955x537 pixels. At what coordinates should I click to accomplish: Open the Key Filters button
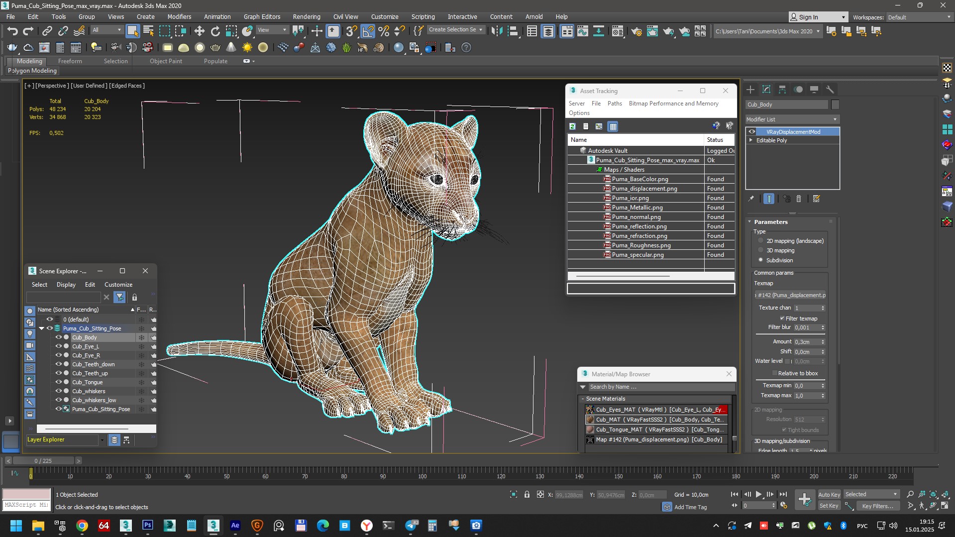coord(878,506)
